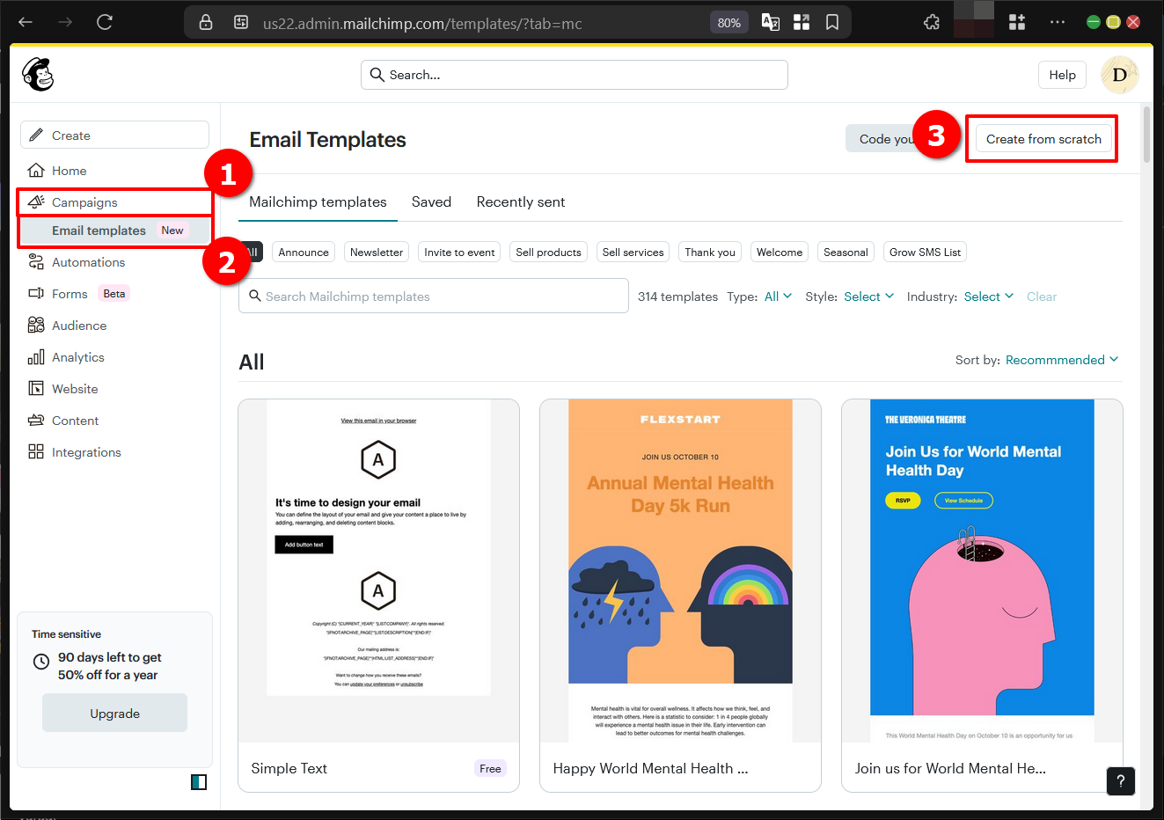Toggle the Newsletter template filter
1164x820 pixels.
(x=376, y=252)
